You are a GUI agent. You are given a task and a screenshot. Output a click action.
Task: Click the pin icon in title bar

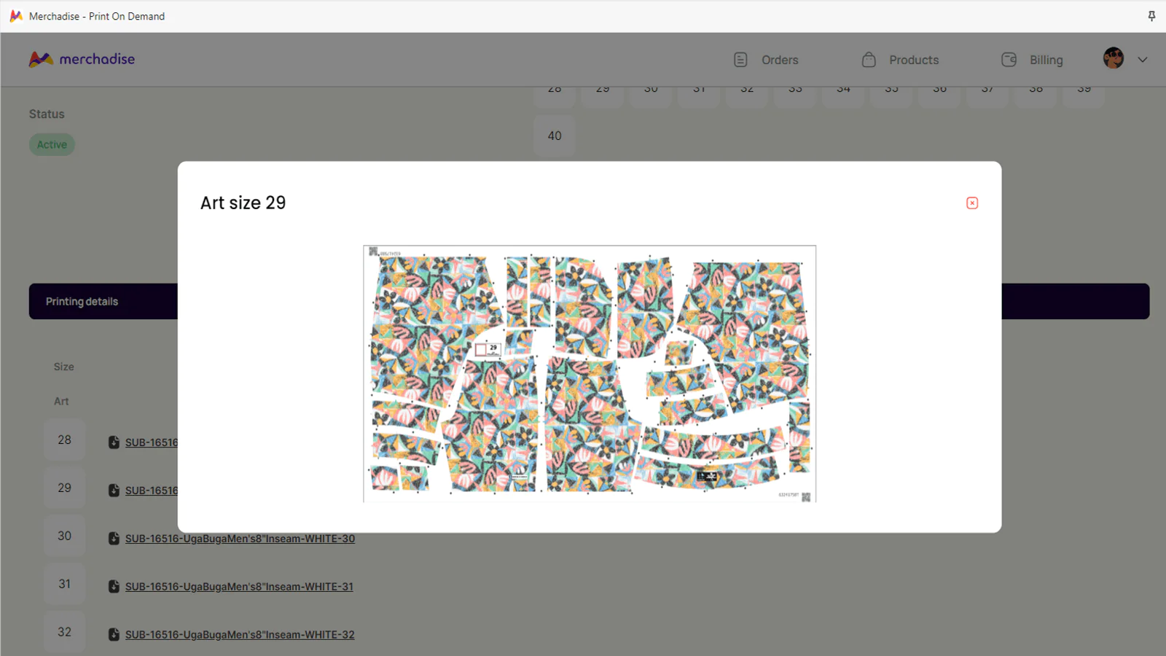coord(1151,16)
